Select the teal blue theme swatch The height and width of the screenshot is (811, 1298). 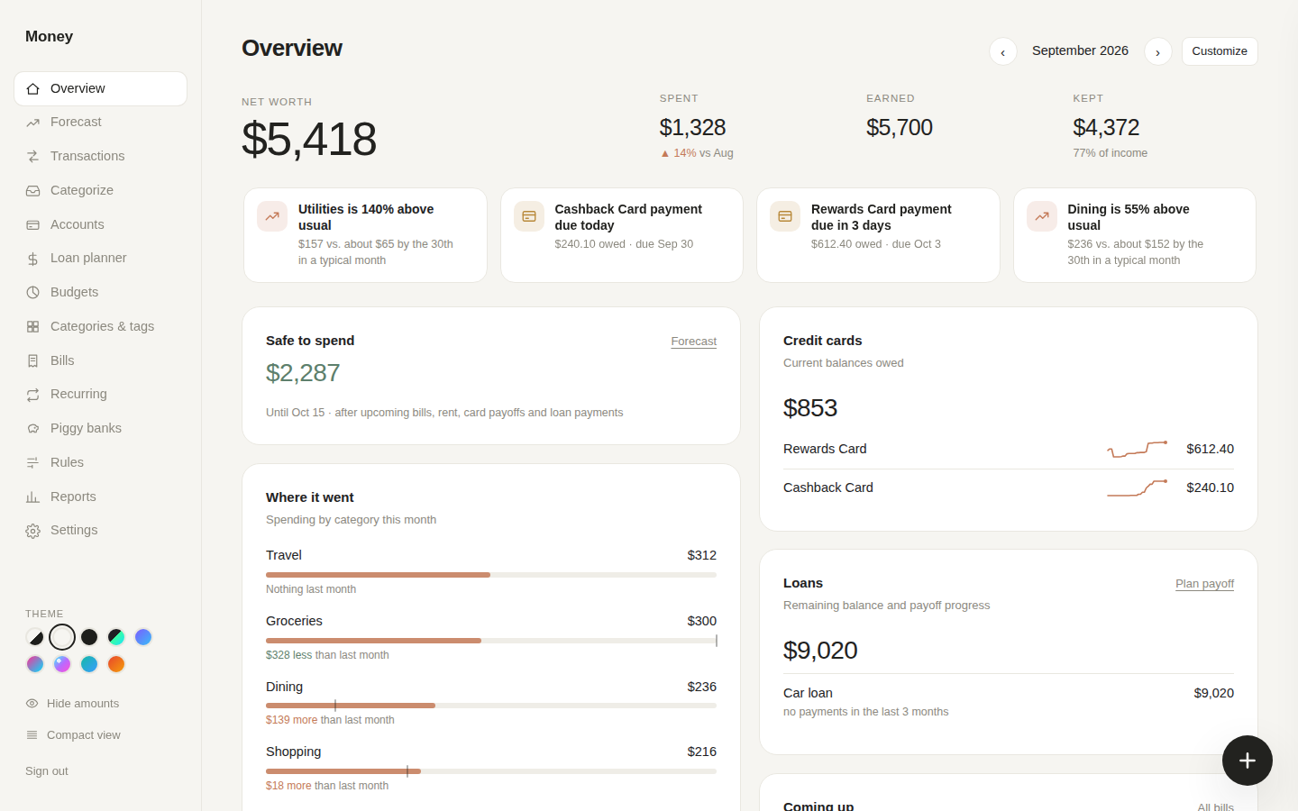click(89, 664)
